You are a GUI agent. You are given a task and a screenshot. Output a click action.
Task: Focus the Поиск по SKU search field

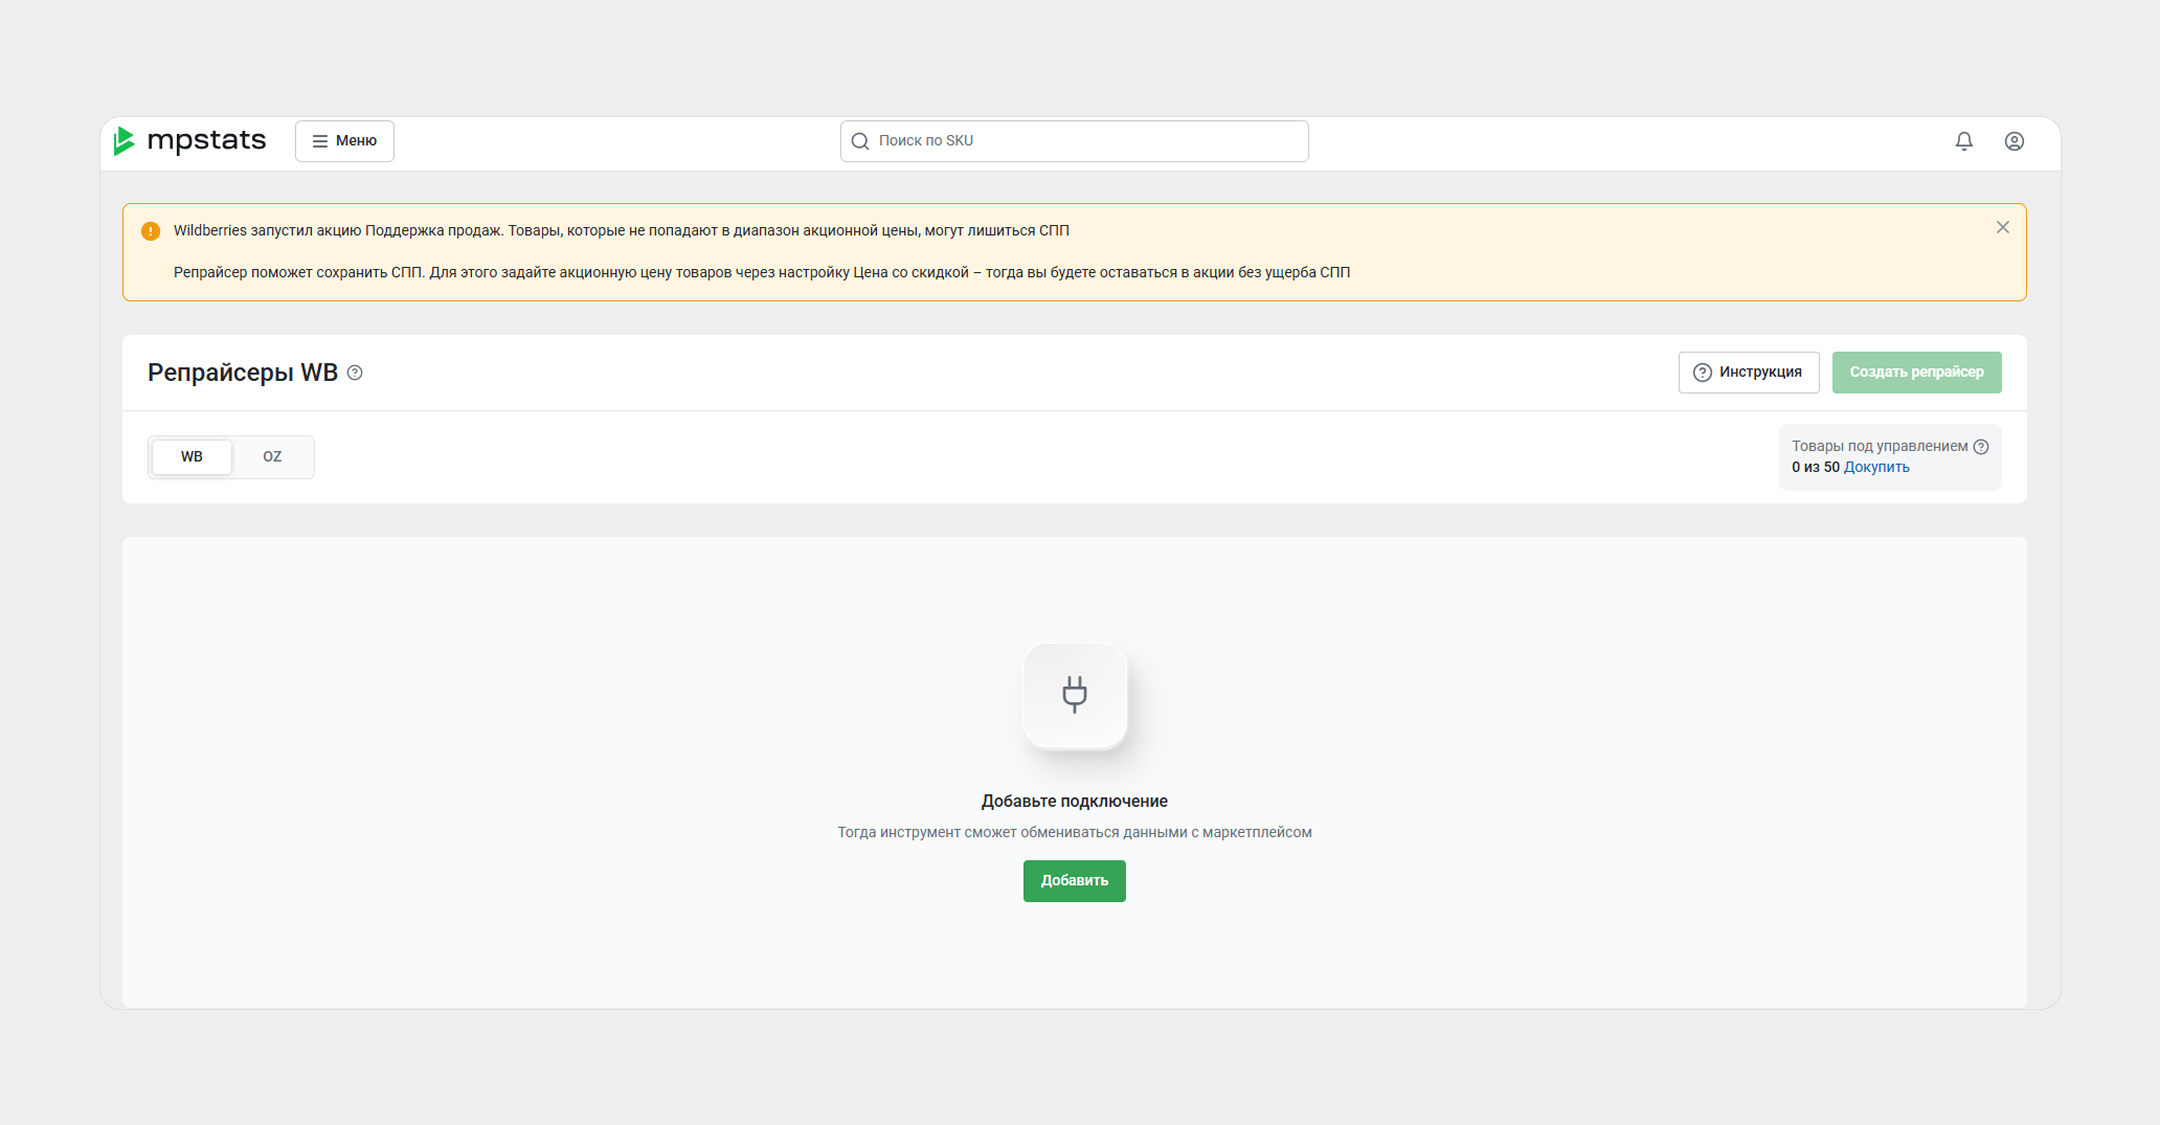[x=1074, y=141]
